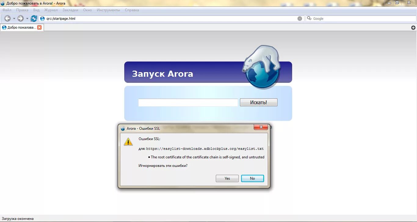Open the Закладки menu

[x=70, y=10]
